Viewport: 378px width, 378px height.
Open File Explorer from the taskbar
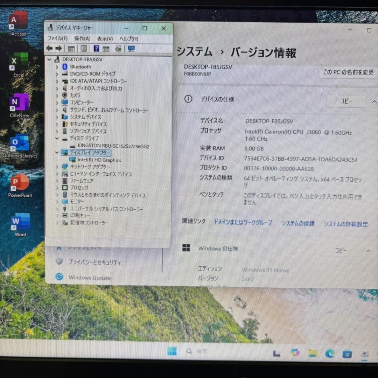(x=312, y=353)
